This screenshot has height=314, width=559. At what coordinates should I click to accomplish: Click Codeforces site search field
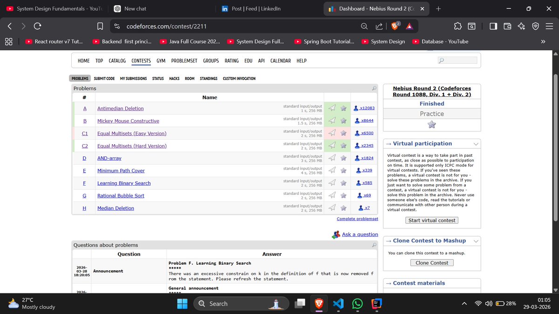pyautogui.click(x=457, y=60)
